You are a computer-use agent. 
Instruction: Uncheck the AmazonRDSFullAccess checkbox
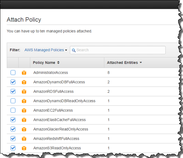point(13,91)
